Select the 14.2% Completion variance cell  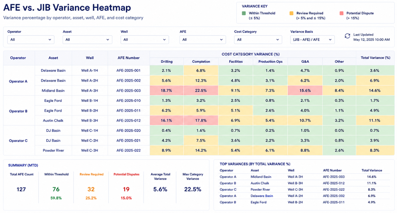tap(201, 151)
